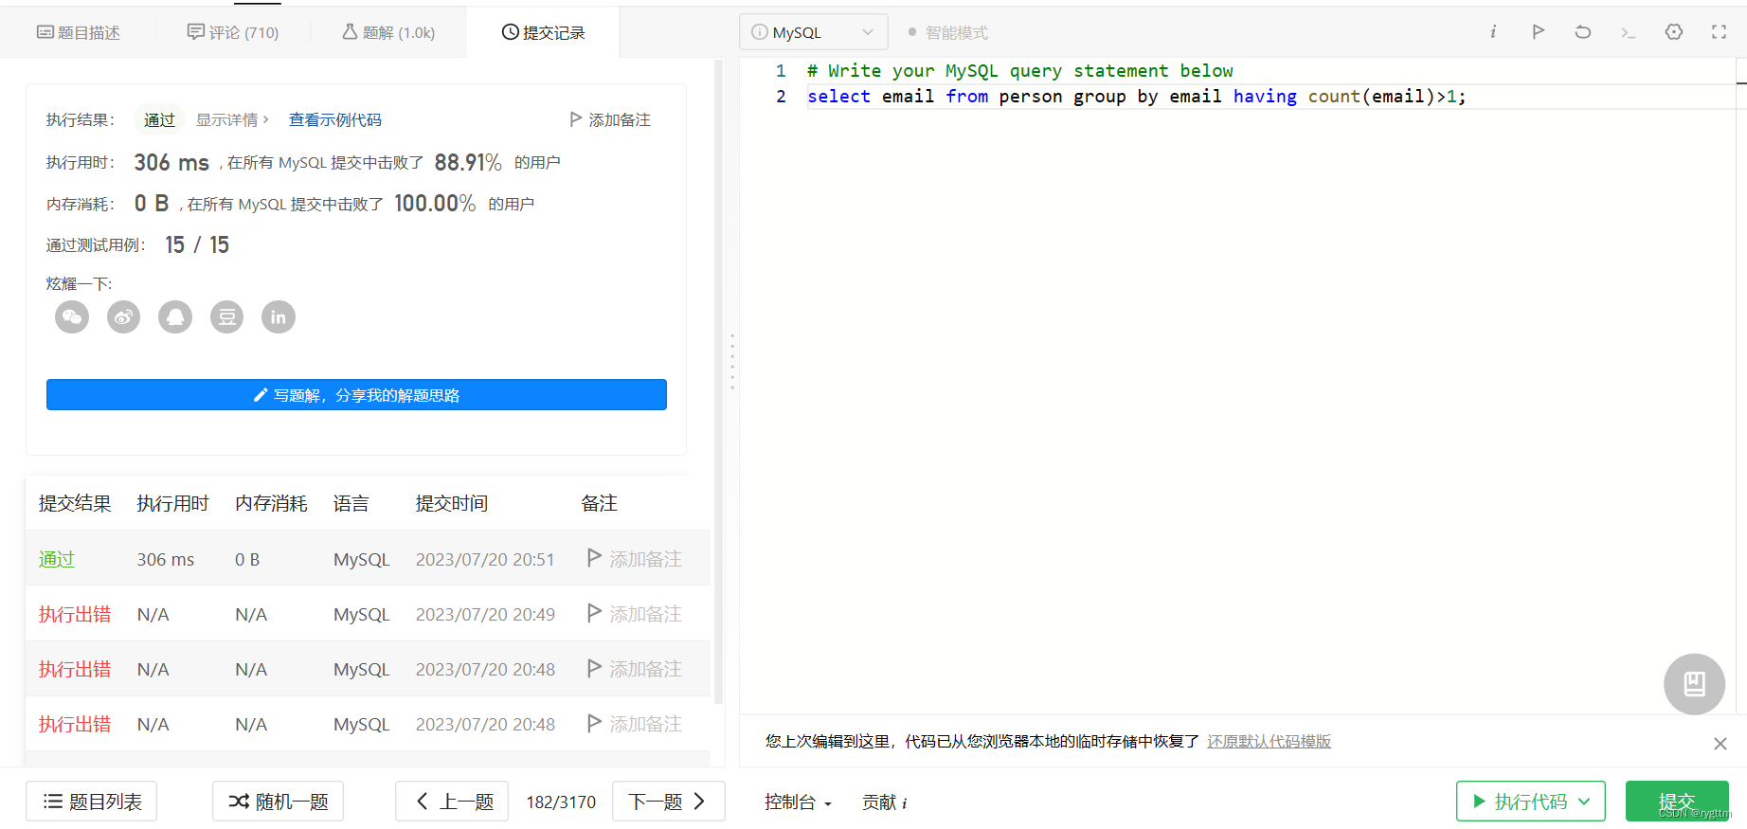
Task: Click the 306 ms runtime cell
Action: tap(165, 559)
